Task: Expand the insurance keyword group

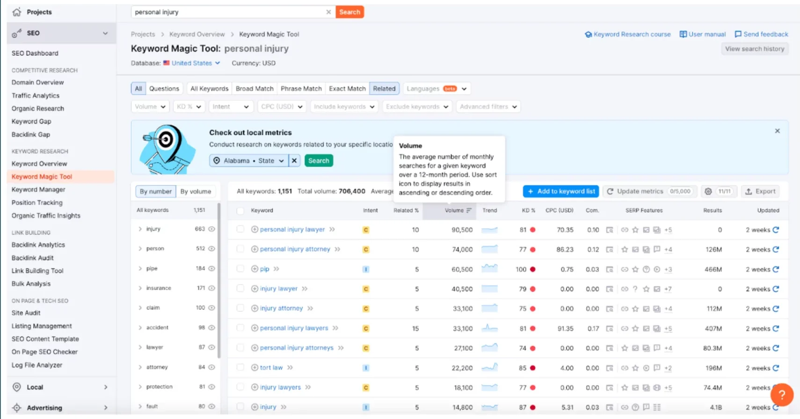Action: click(140, 288)
